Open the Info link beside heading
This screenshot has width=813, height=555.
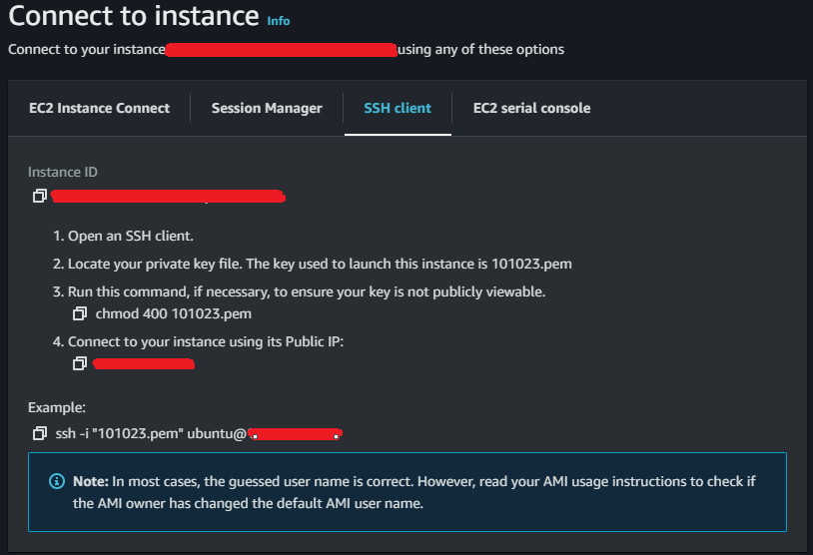coord(279,20)
